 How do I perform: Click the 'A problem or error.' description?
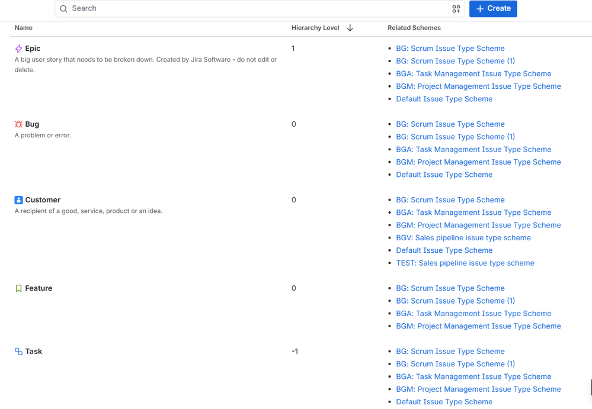tap(43, 136)
